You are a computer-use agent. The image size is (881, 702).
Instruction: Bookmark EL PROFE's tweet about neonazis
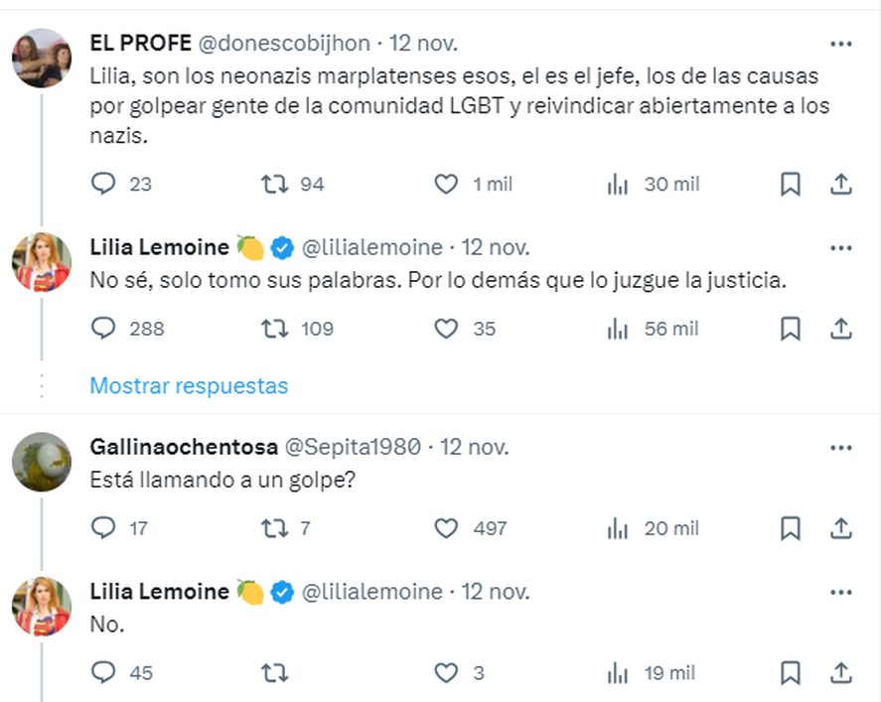[790, 184]
